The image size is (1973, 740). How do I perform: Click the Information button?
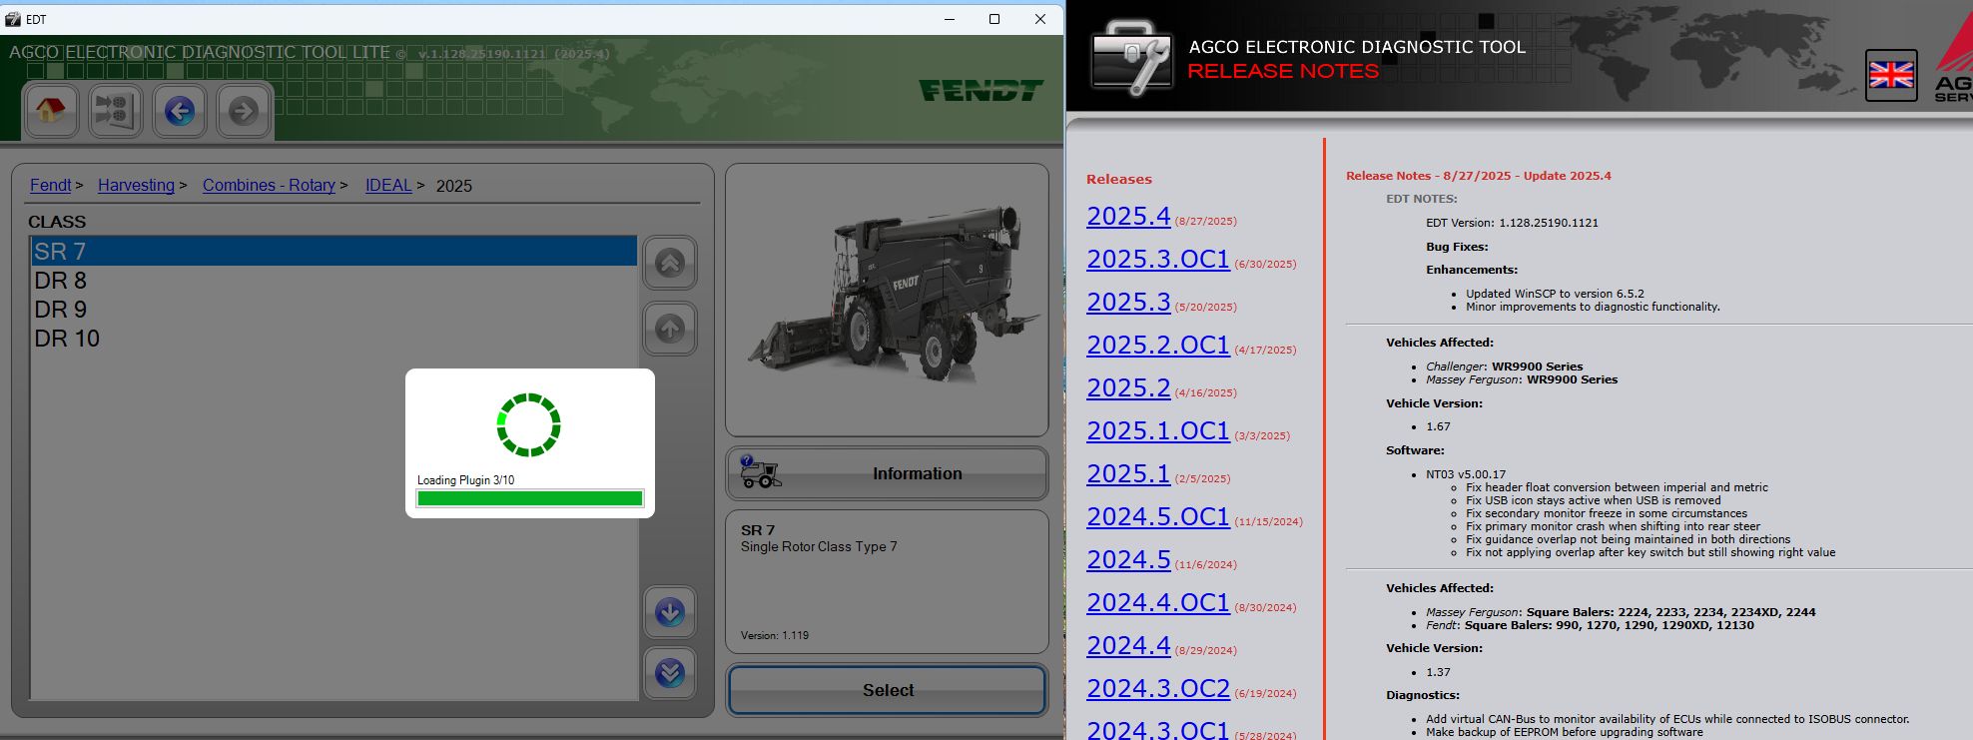[887, 473]
